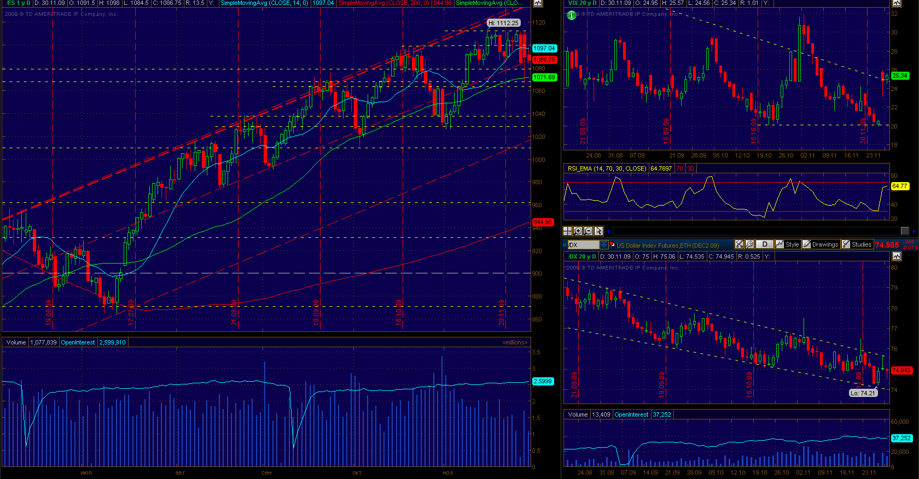Click the Lo: 74.21 price bubble
919x479 pixels.
coord(863,393)
